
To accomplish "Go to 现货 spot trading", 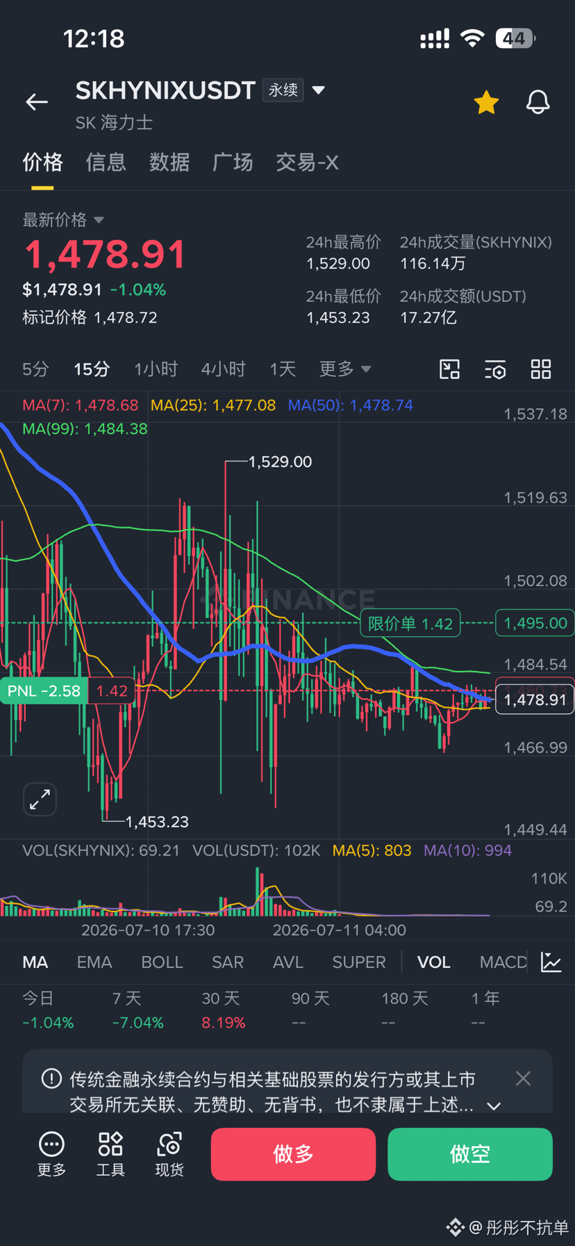I will point(169,1154).
